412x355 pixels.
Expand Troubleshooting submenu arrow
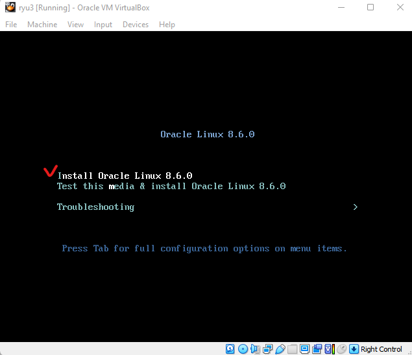click(x=356, y=207)
